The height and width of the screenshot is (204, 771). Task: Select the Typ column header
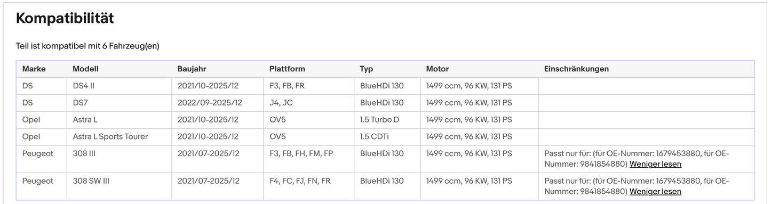pyautogui.click(x=367, y=69)
